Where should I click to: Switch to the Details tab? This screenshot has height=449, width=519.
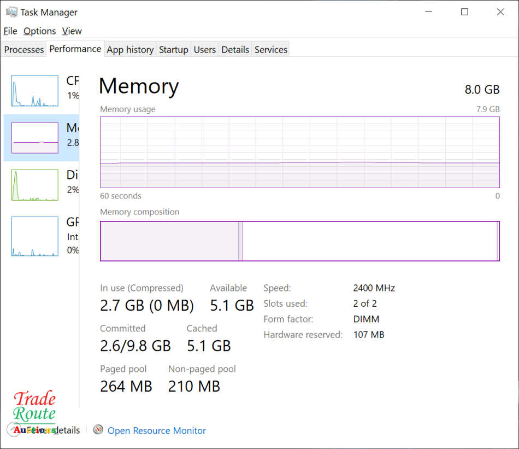pyautogui.click(x=235, y=50)
